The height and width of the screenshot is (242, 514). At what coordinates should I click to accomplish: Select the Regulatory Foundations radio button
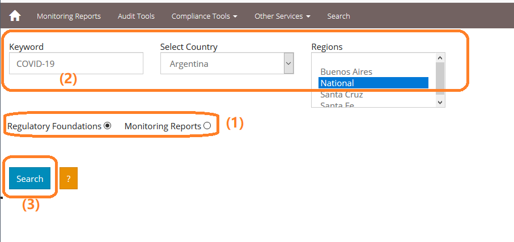tap(107, 126)
